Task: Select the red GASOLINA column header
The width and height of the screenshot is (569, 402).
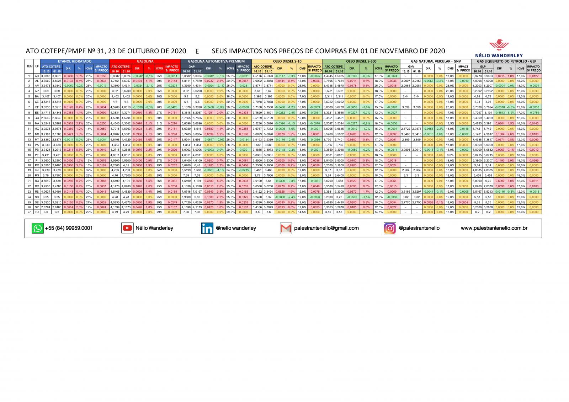Action: (145, 61)
